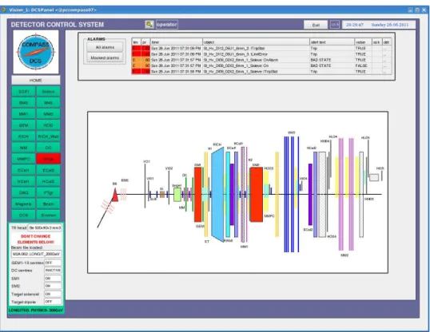Image resolution: width=430 pixels, height=332 pixels.
Task: Click GEM1-10 centres OFF field
Action: click(53, 263)
